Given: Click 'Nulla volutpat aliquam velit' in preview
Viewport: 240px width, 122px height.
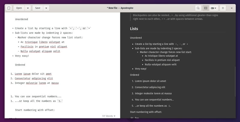Looking at the screenshot, I should (x=160, y=64).
